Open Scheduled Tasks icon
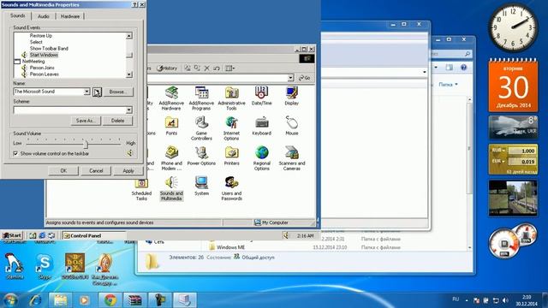This screenshot has width=548, height=308. 141,190
